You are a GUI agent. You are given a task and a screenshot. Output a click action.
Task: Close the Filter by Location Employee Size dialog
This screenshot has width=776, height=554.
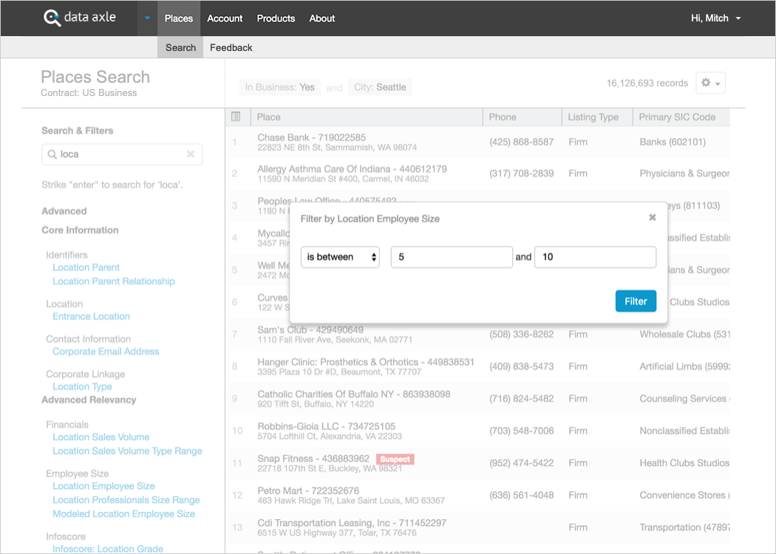click(652, 218)
